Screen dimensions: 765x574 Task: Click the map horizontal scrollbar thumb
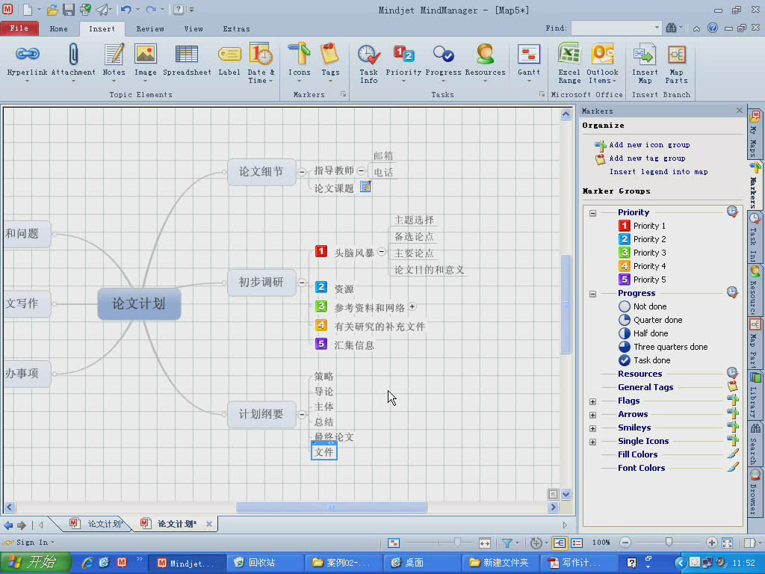pos(331,507)
